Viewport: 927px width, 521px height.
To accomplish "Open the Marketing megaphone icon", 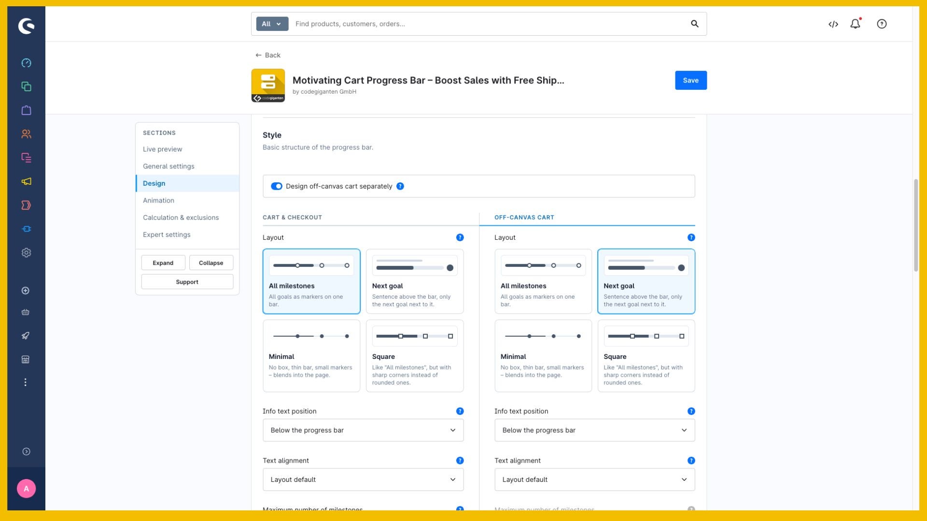I will (26, 181).
